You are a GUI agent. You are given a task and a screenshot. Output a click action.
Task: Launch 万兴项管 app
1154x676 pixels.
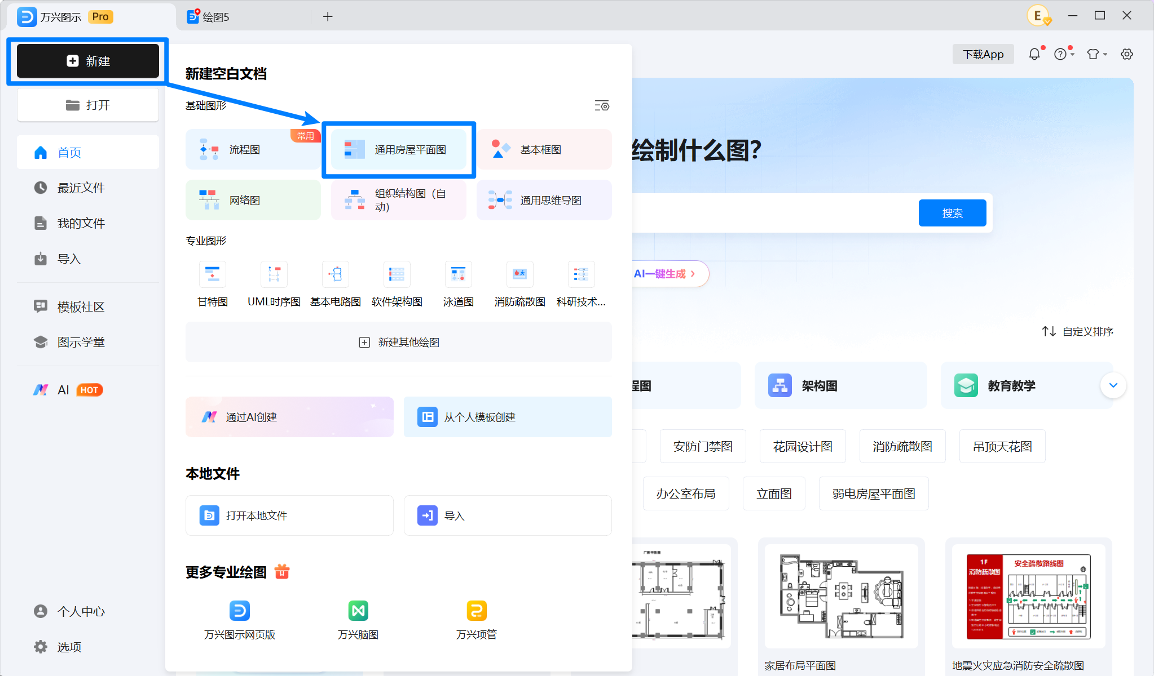477,620
